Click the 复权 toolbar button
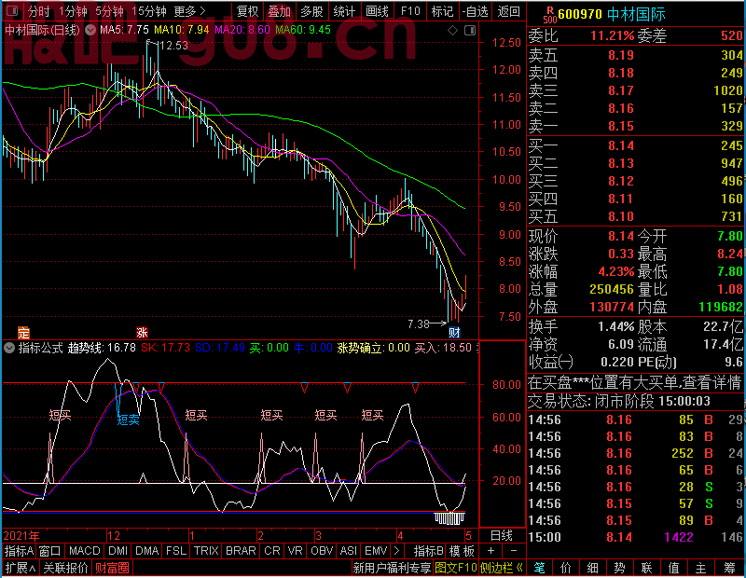This screenshot has width=746, height=578. click(x=247, y=11)
